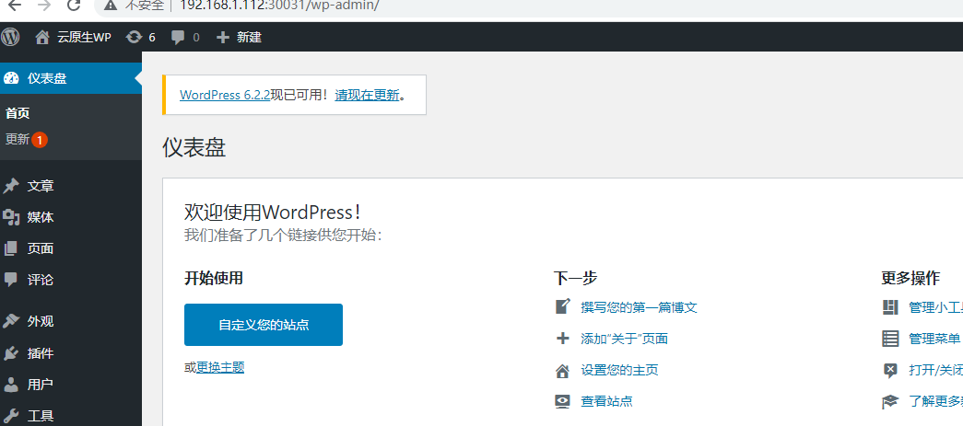963x426 pixels.
Task: Click the 设置您的主页 link
Action: [x=619, y=370]
